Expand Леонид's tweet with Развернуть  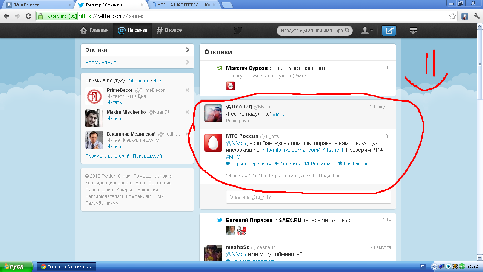coord(238,121)
